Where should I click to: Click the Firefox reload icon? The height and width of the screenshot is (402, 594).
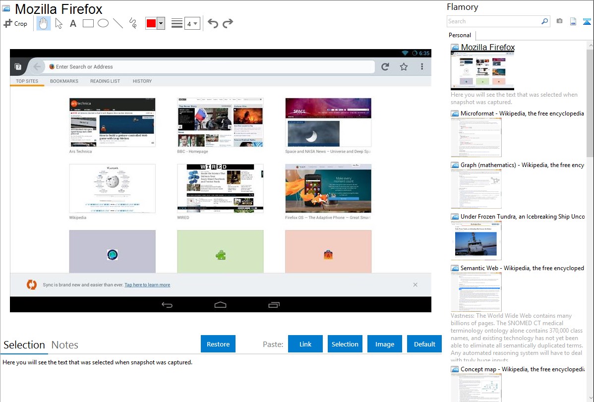coord(385,67)
